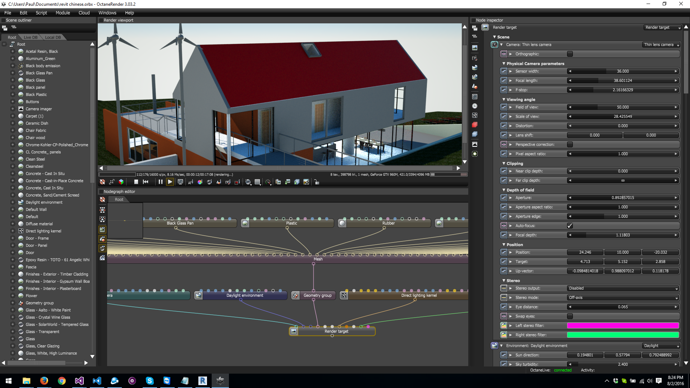
Task: Open the Stereo output dropdown
Action: tap(623, 288)
